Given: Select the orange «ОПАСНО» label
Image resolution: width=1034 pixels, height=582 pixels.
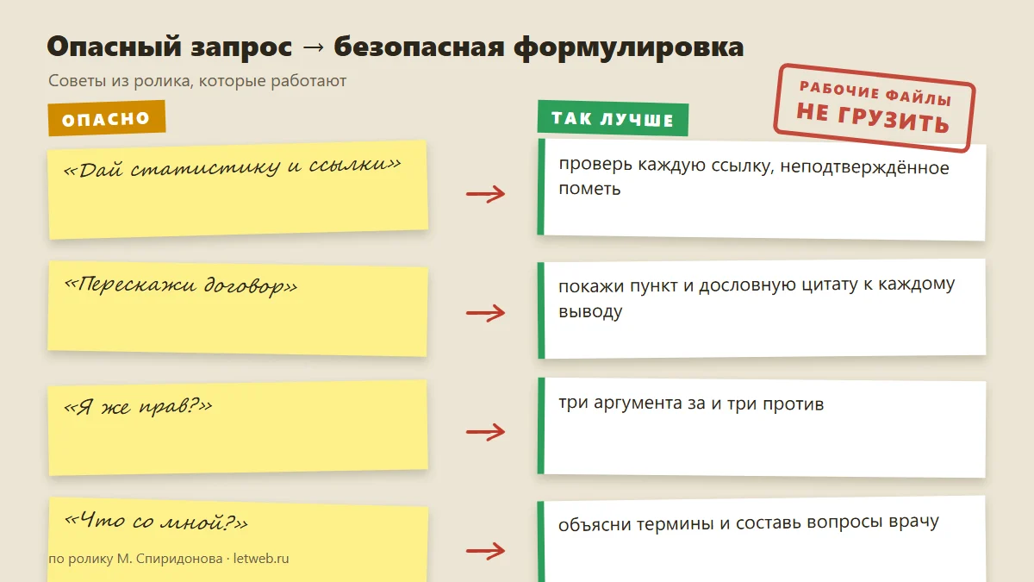Looking at the screenshot, I should pos(106,119).
